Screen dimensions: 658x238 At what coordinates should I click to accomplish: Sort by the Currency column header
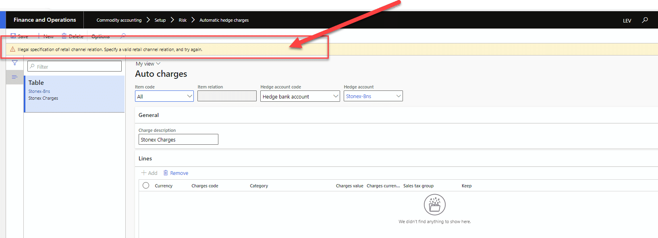pyautogui.click(x=164, y=186)
